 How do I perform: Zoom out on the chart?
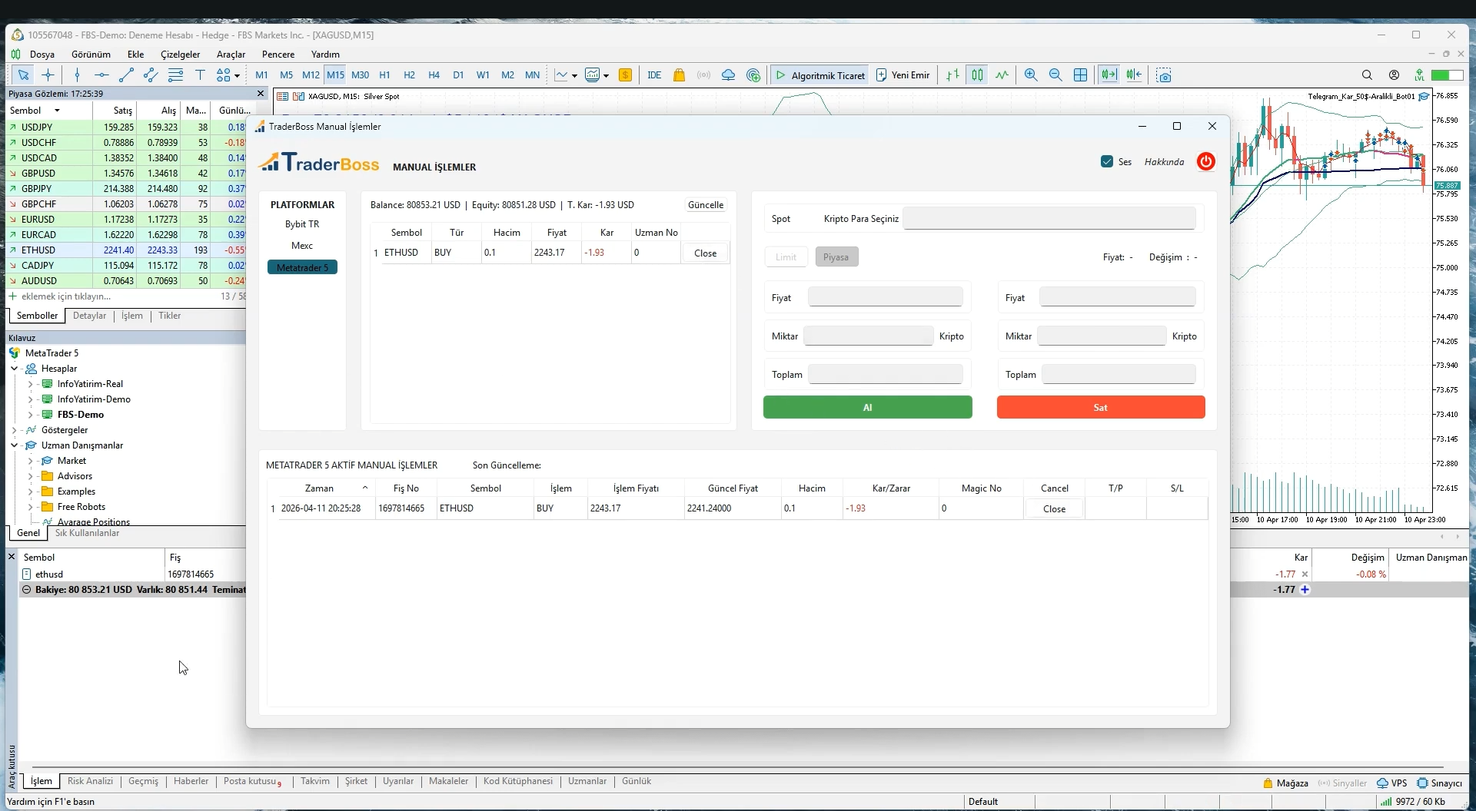click(1055, 74)
